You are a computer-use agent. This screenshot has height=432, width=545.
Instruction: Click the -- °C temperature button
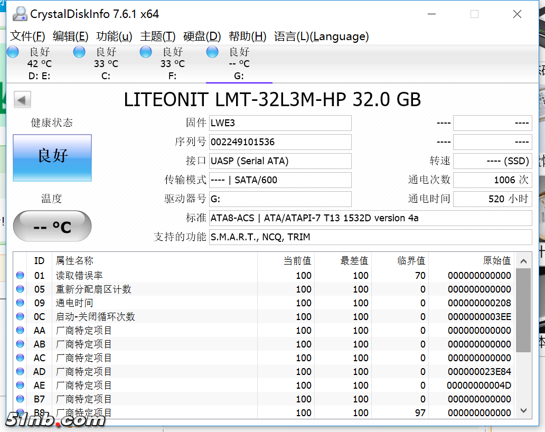52,226
